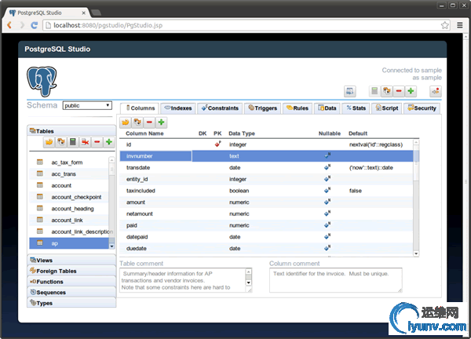The image size is (471, 339).
Task: Expand the Views section
Action: (x=71, y=260)
